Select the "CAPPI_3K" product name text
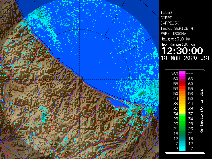Screen dimensions: 212x159 tap(170, 23)
